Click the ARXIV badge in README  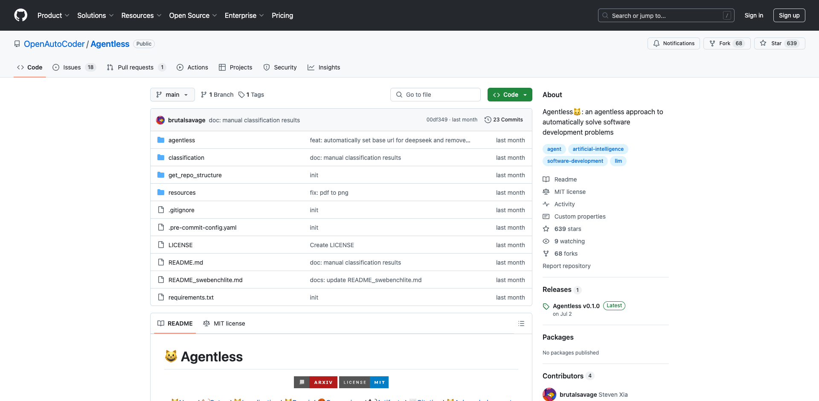click(x=316, y=382)
